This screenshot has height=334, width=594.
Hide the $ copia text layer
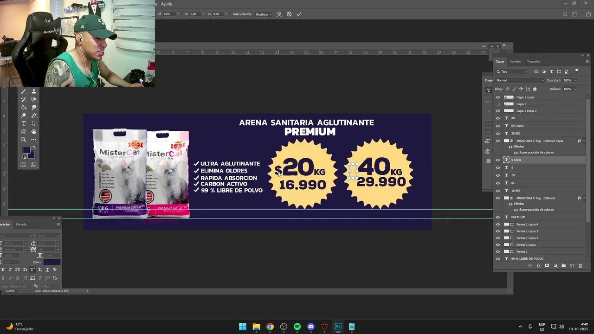click(x=498, y=160)
